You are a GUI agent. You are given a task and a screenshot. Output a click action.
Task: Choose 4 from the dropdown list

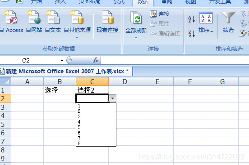click(x=96, y=122)
